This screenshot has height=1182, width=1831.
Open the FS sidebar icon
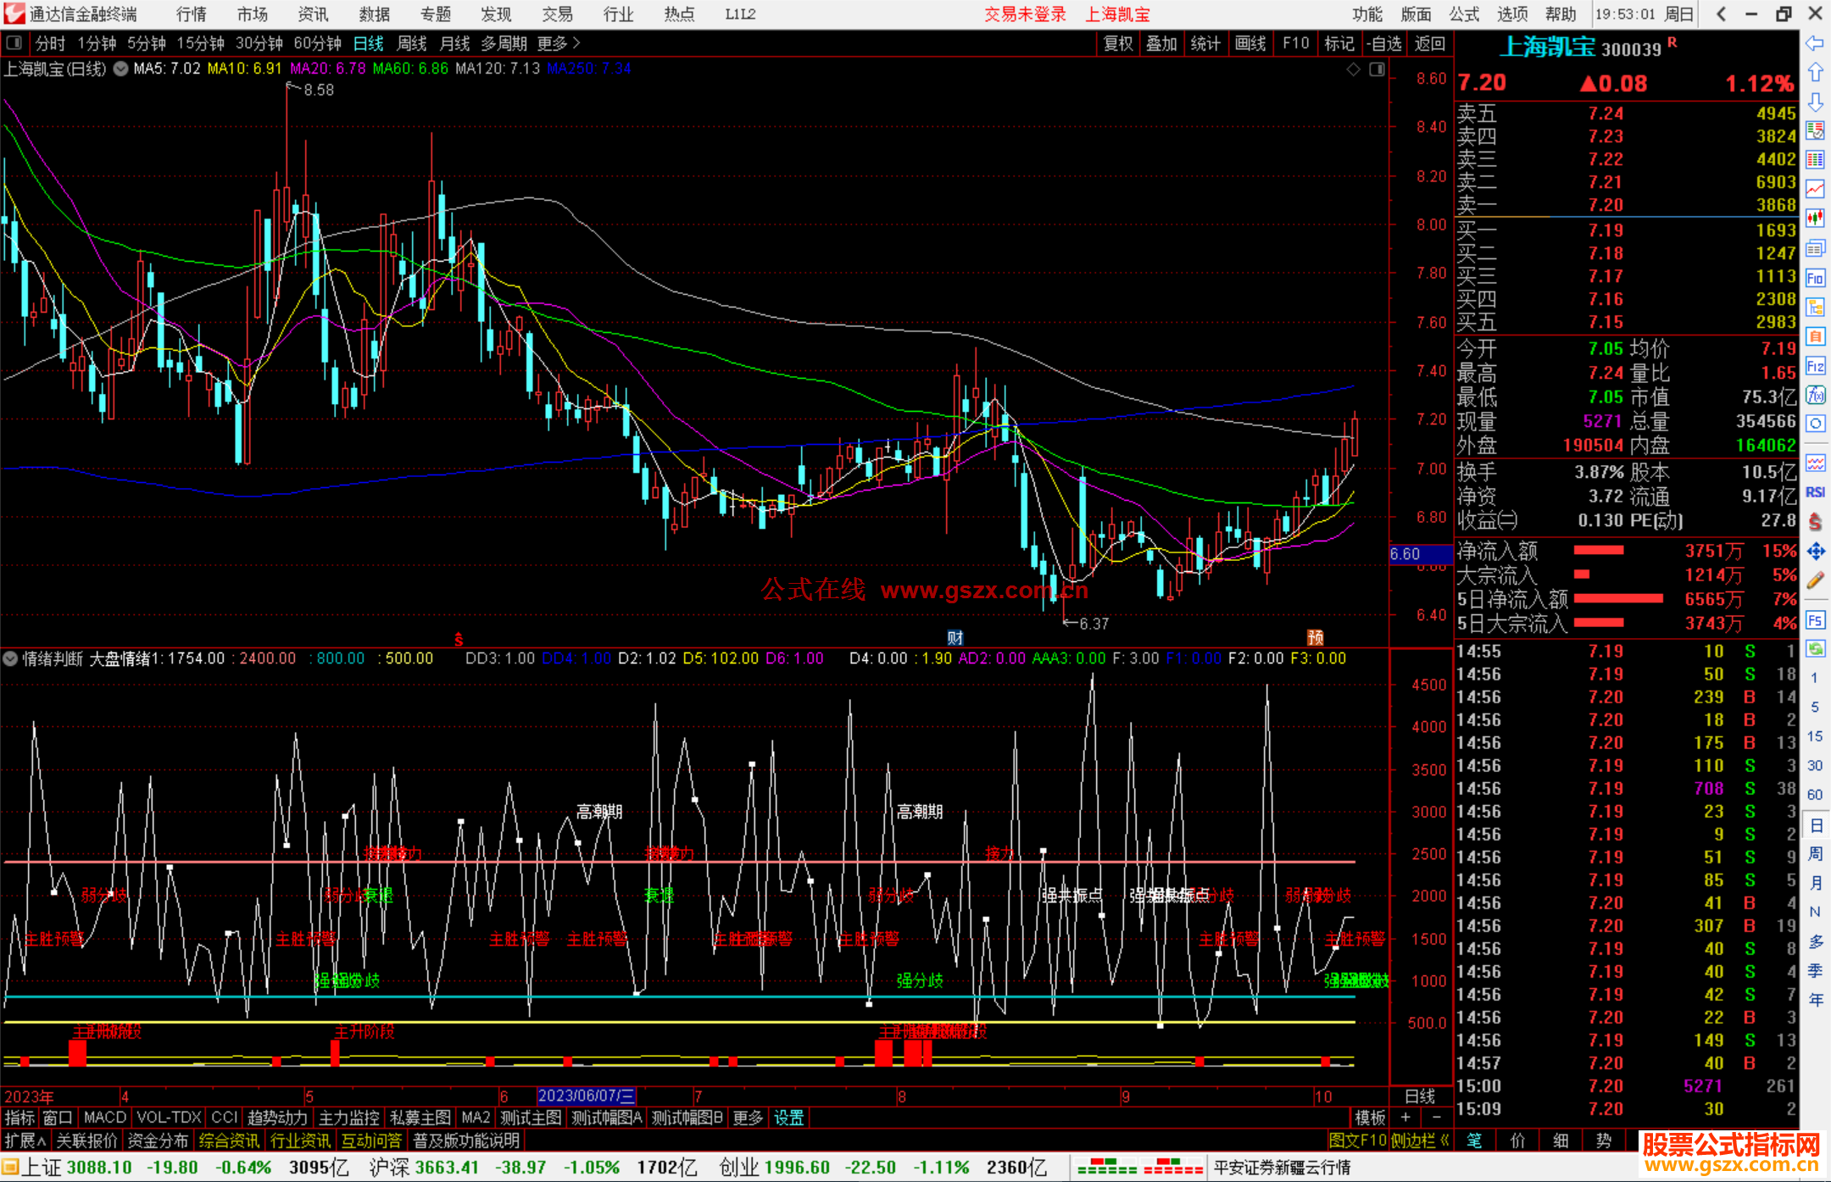1815,620
